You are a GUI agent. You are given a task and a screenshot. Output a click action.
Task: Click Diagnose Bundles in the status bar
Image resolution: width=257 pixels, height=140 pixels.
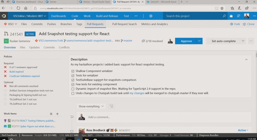pos(209,135)
